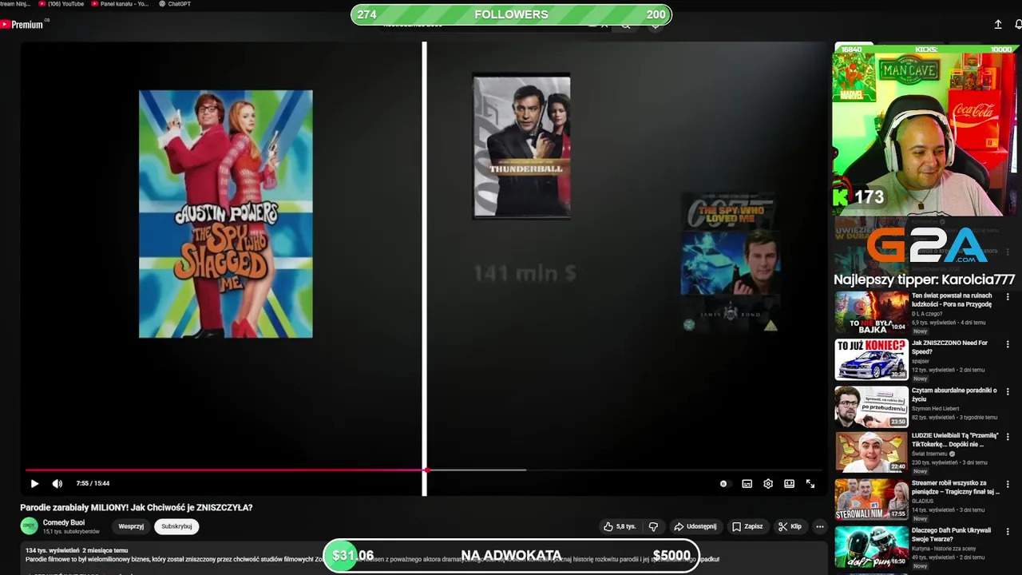Click the upload arrow icon in header
1022x575 pixels.
pos(998,25)
